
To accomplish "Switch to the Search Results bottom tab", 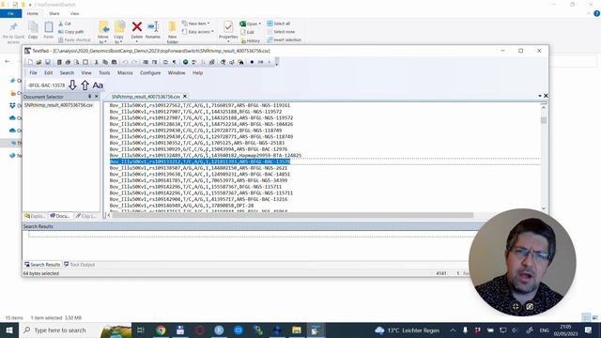I will 42,265.
